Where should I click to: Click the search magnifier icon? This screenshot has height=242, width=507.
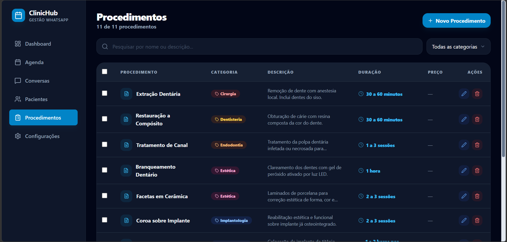[x=105, y=46]
